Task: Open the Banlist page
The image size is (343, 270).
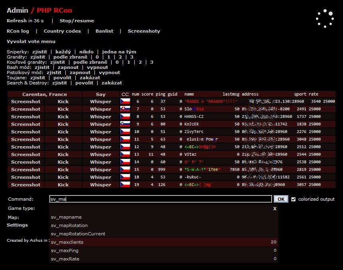Action: click(x=104, y=31)
